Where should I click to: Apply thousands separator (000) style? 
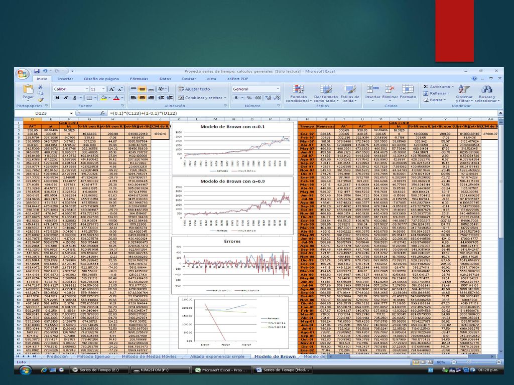pyautogui.click(x=259, y=98)
